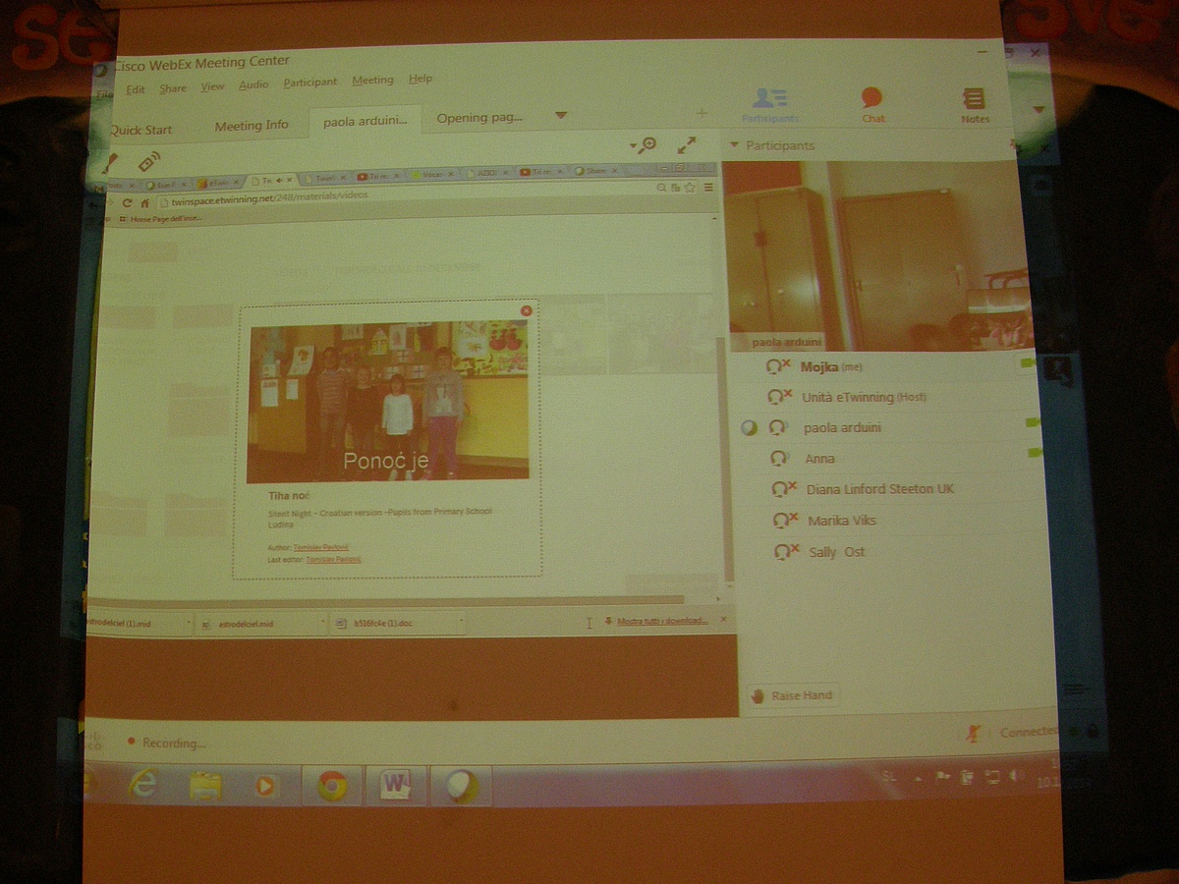Open the Help menu

421,79
